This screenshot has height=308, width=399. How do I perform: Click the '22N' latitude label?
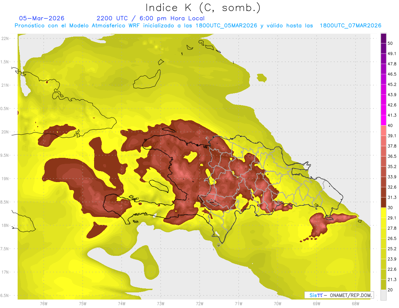click(x=5, y=39)
